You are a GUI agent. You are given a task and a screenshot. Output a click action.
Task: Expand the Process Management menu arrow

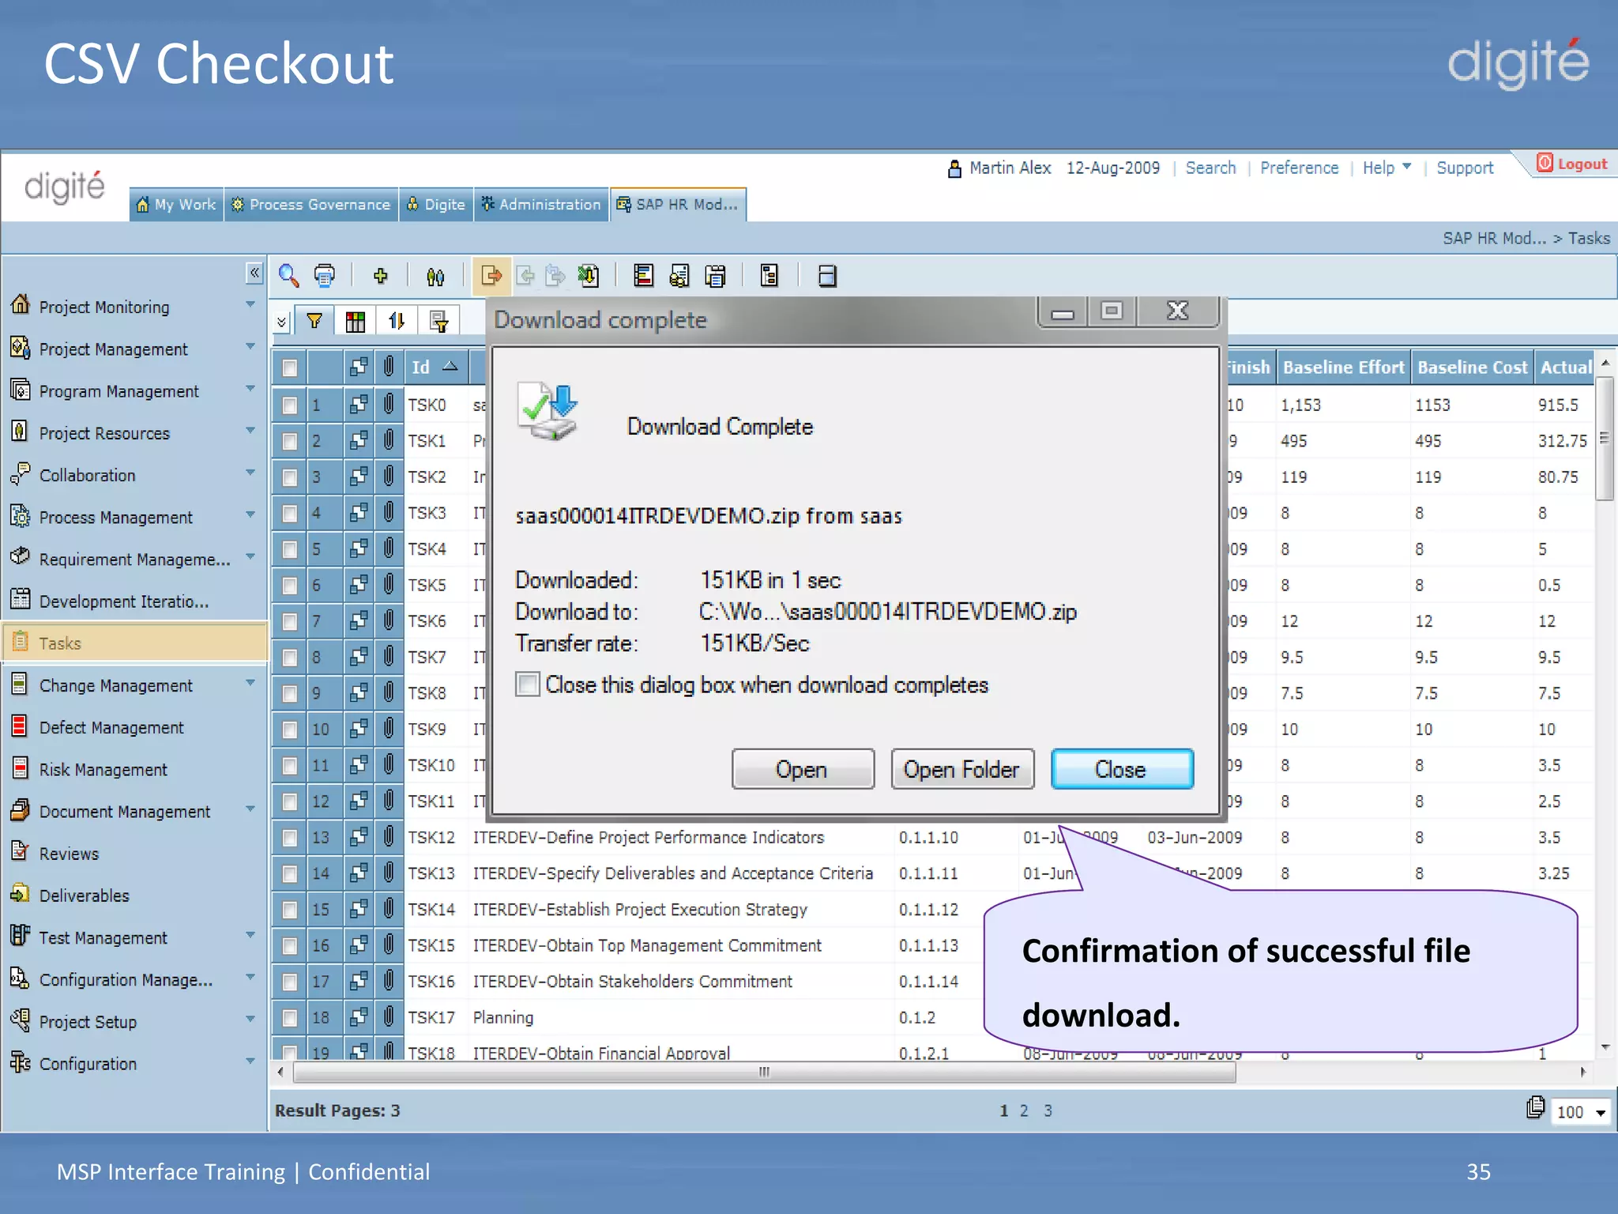[250, 515]
